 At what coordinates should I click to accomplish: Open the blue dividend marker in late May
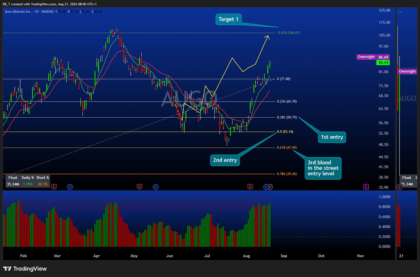[x=155, y=187]
